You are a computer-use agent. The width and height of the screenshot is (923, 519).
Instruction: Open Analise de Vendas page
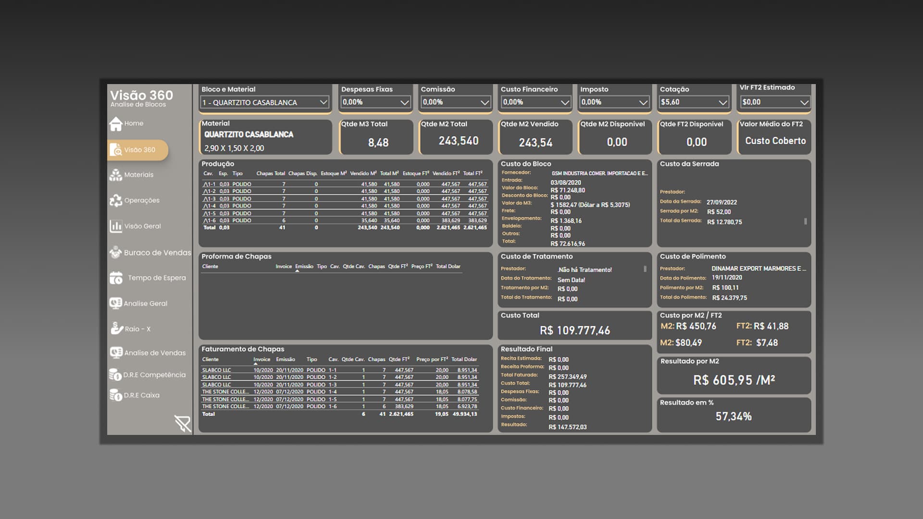pyautogui.click(x=155, y=353)
